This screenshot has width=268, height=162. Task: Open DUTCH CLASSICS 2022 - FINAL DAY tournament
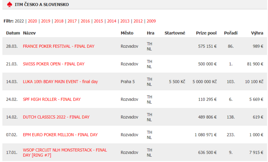56,117
